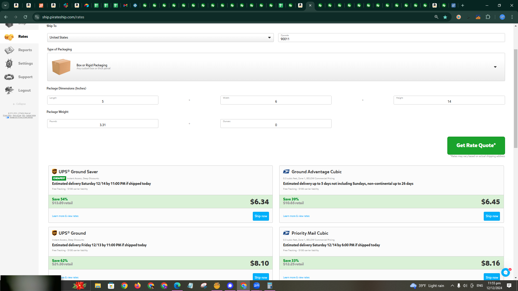
Task: Open the Cookies Notice footer link
Action: (x=31, y=115)
